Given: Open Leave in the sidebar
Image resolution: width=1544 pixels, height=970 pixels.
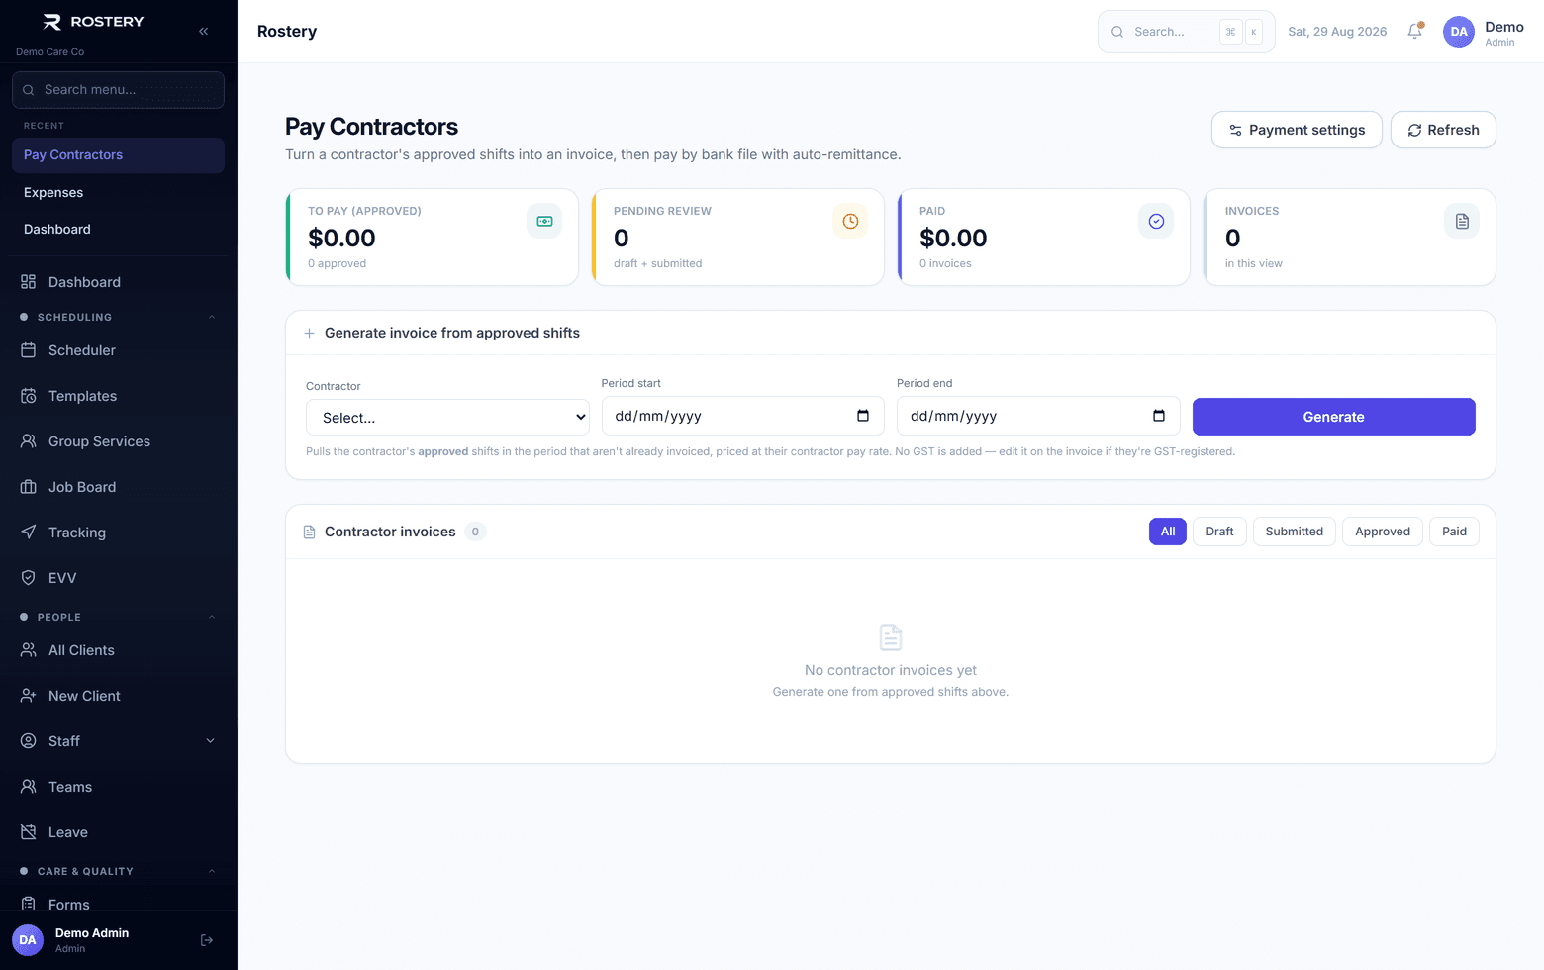Looking at the screenshot, I should point(119,832).
